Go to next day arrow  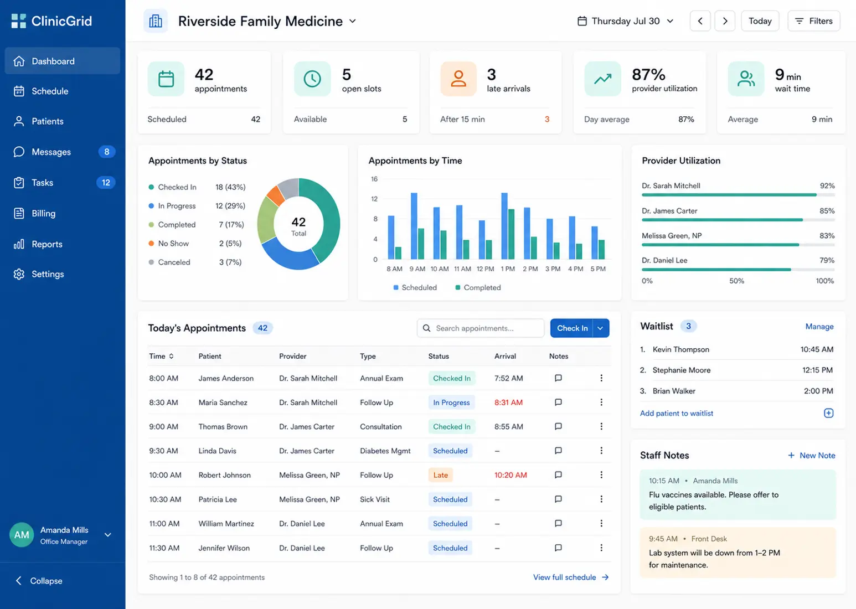[x=725, y=21]
